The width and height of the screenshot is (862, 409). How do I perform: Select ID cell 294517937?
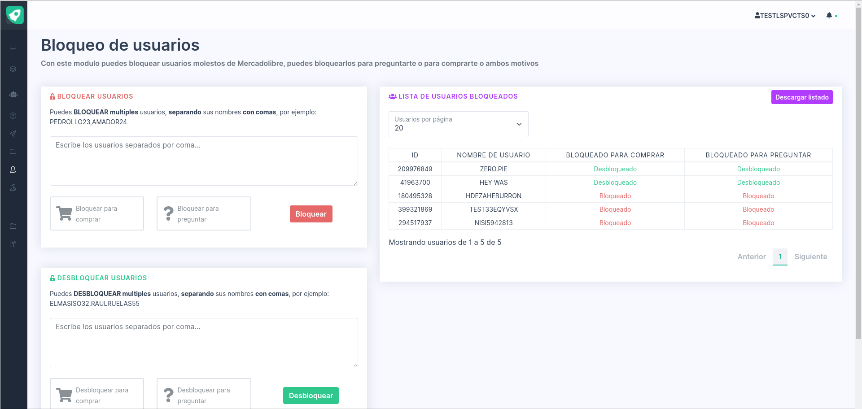point(415,223)
